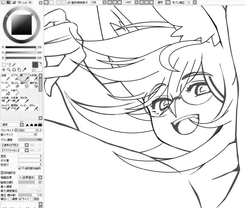Viewport: 246px width, 208px height.
Task: Select the 筆 brush tool
Action: pos(24,77)
